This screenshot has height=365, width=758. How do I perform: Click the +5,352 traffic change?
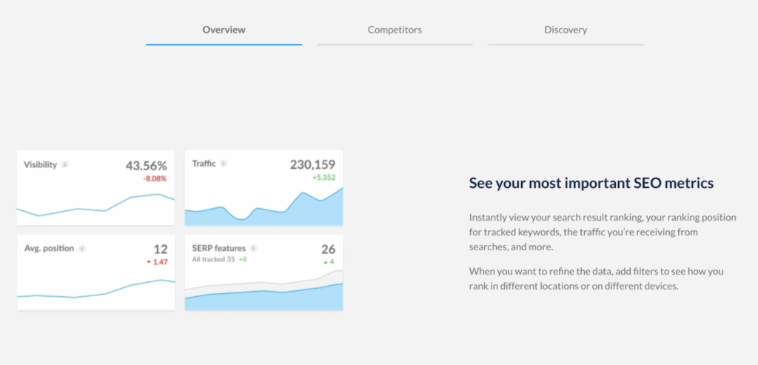pos(323,178)
